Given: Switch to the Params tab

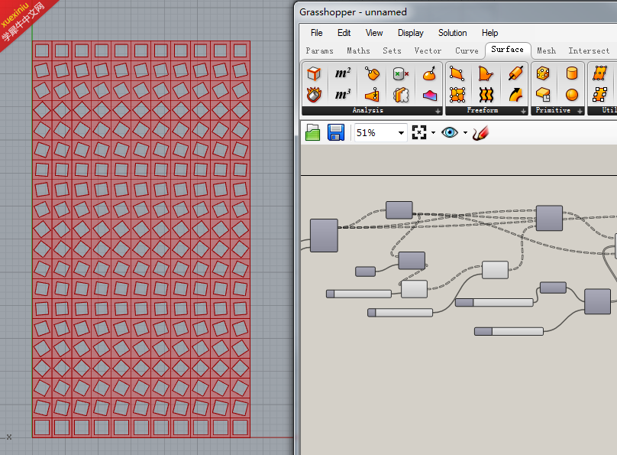Looking at the screenshot, I should pyautogui.click(x=319, y=50).
